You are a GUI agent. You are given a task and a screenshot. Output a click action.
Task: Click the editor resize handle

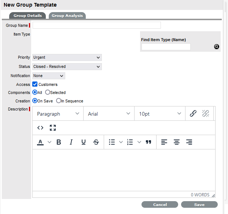coord(213,196)
